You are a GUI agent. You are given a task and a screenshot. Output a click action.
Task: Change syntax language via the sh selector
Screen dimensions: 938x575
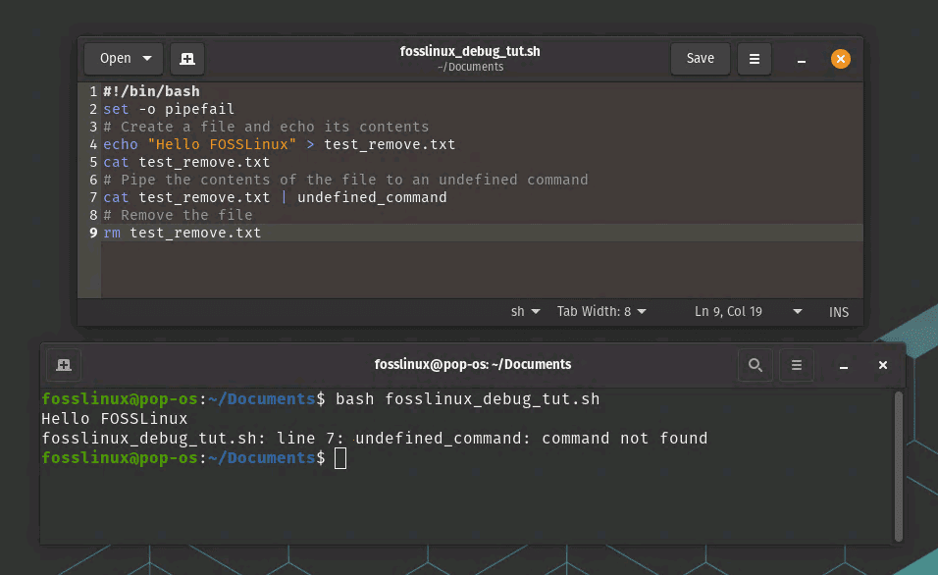tap(524, 311)
